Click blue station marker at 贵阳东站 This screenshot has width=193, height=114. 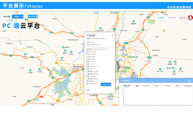point(124,48)
